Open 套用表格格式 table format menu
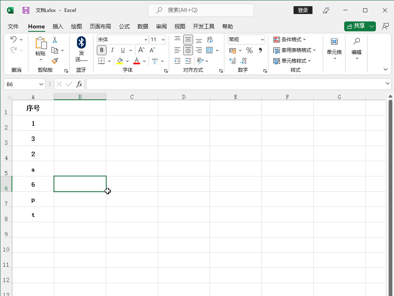This screenshot has height=296, width=394. point(294,50)
